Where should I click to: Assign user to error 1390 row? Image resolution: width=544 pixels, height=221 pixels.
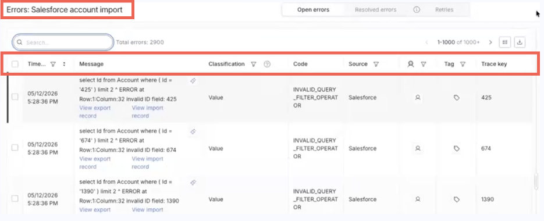(x=418, y=199)
